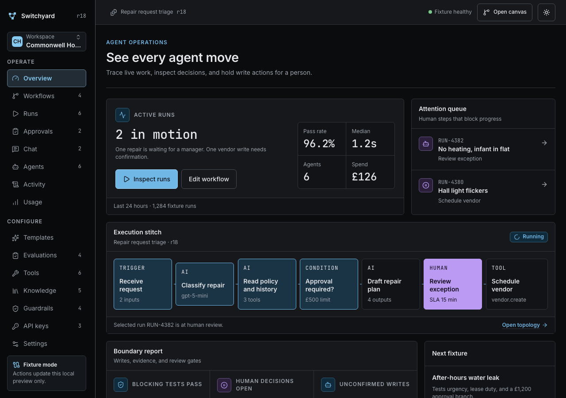Open Overview in sidebar

(46, 78)
